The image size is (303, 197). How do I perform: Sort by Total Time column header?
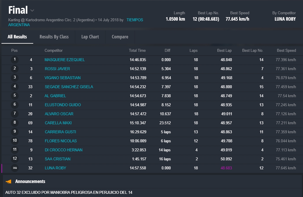pos(137,51)
